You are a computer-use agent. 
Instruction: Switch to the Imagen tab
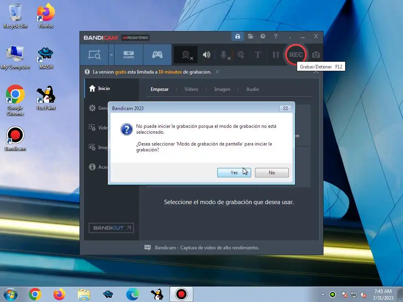point(222,89)
